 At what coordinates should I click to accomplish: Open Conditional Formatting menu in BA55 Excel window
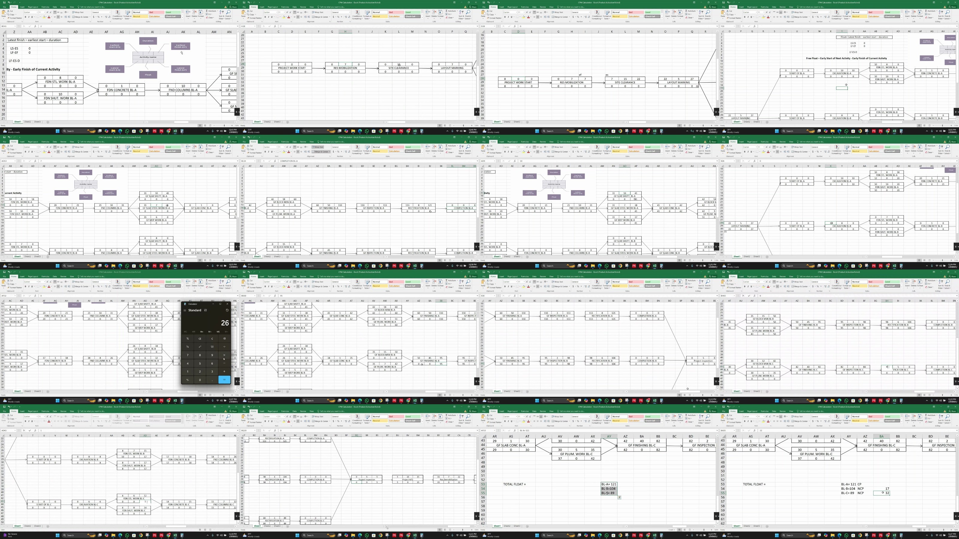(x=836, y=419)
